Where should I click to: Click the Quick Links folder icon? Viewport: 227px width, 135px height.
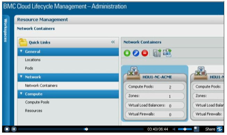pyautogui.click(x=23, y=42)
